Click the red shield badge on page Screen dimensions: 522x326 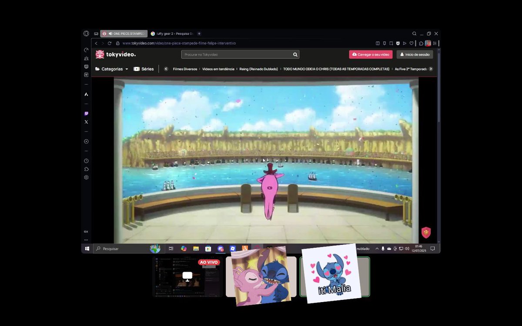(426, 233)
